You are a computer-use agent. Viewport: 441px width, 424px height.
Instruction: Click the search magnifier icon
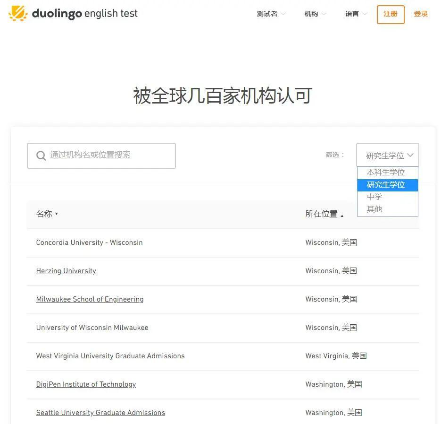[x=41, y=156]
